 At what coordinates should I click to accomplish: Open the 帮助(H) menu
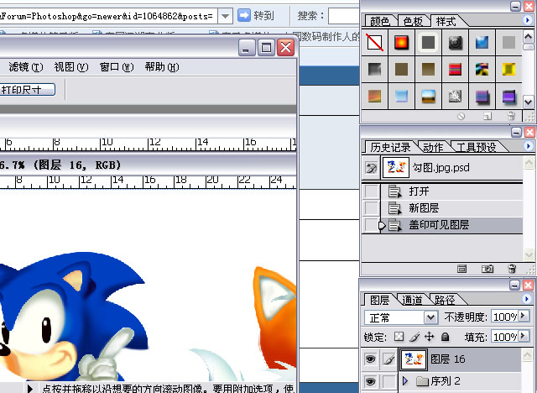162,67
